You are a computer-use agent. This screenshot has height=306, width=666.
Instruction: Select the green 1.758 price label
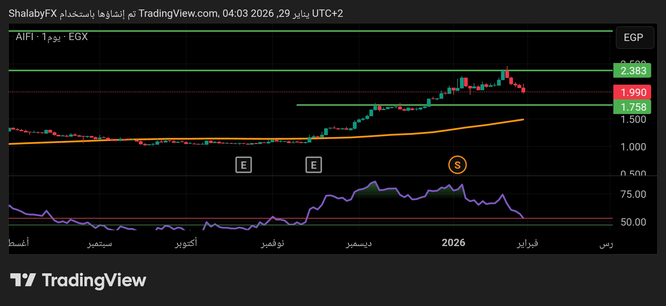click(x=633, y=107)
